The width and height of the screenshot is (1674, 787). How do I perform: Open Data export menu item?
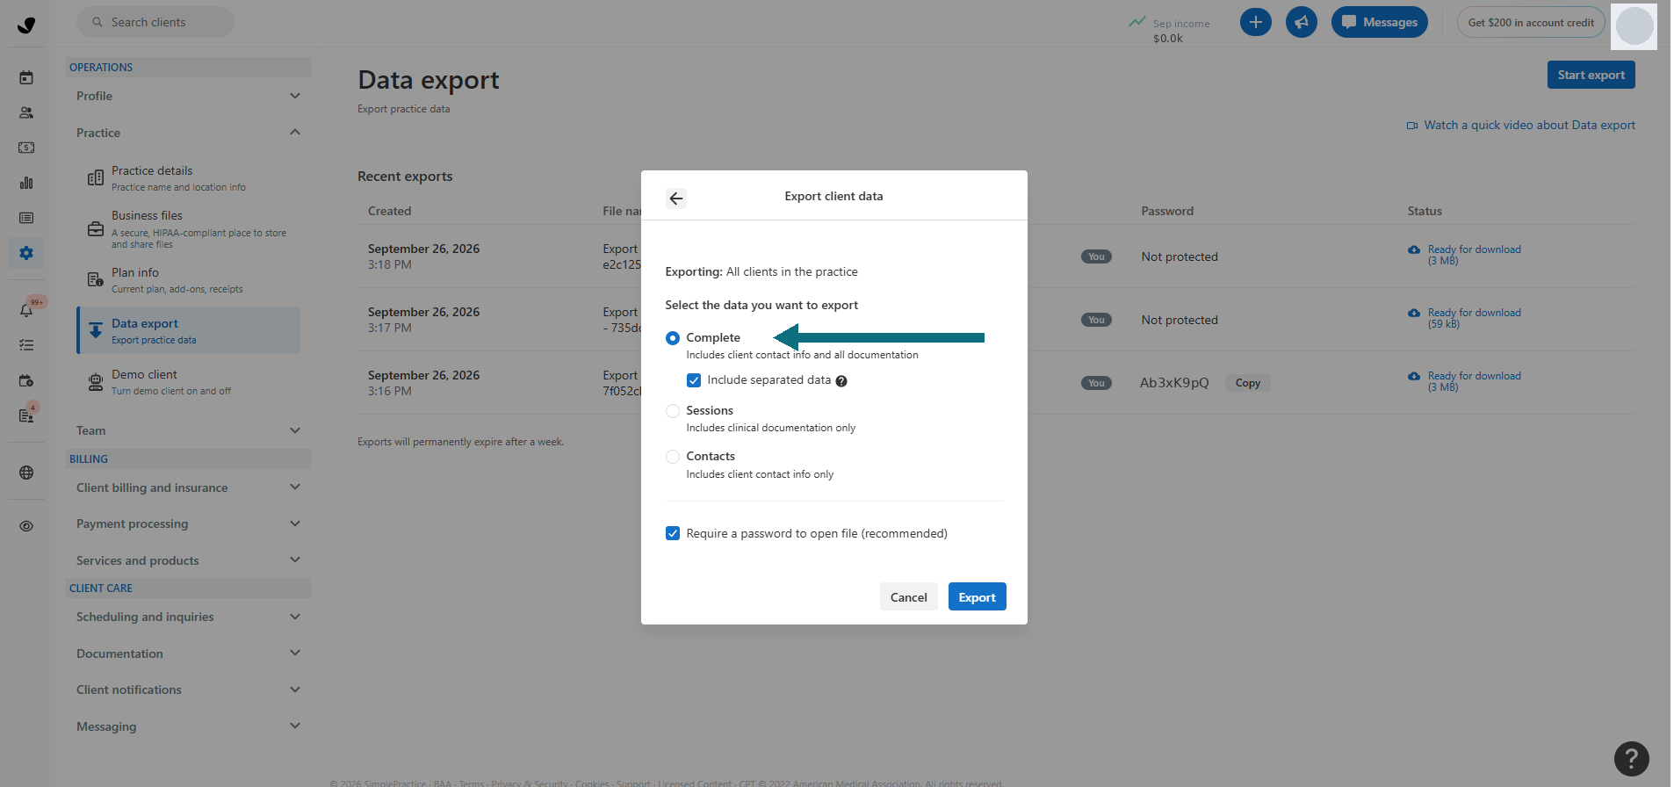coord(188,330)
